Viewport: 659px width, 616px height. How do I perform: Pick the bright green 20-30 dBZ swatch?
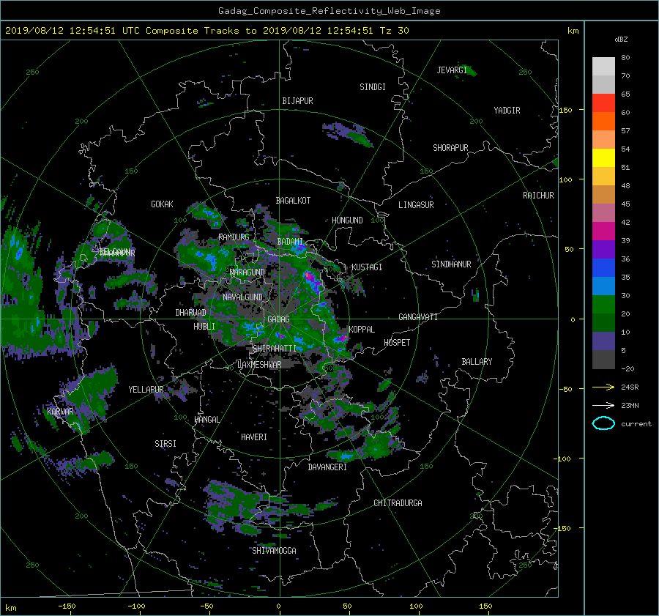(x=603, y=305)
